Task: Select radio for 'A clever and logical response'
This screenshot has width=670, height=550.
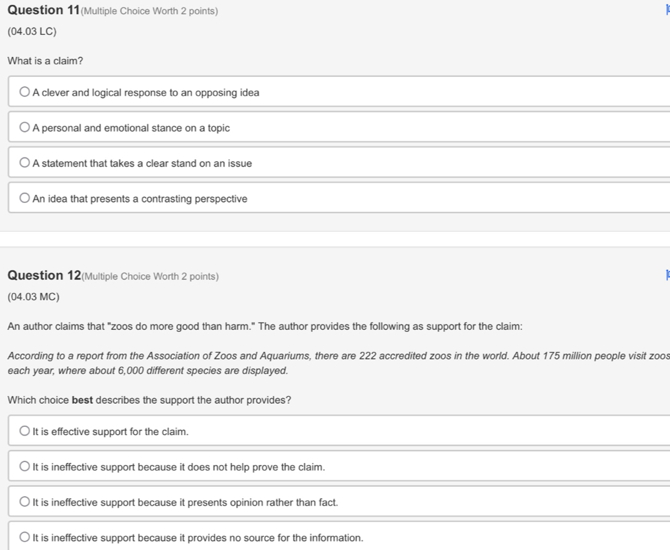Action: [25, 92]
